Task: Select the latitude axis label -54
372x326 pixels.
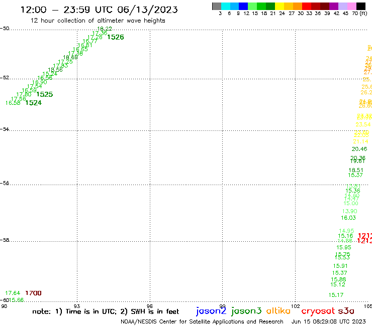Action: [x=5, y=129]
